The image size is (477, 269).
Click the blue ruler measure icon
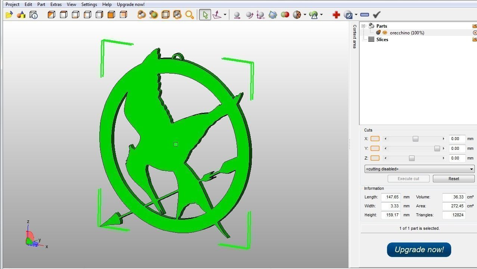pos(365,15)
